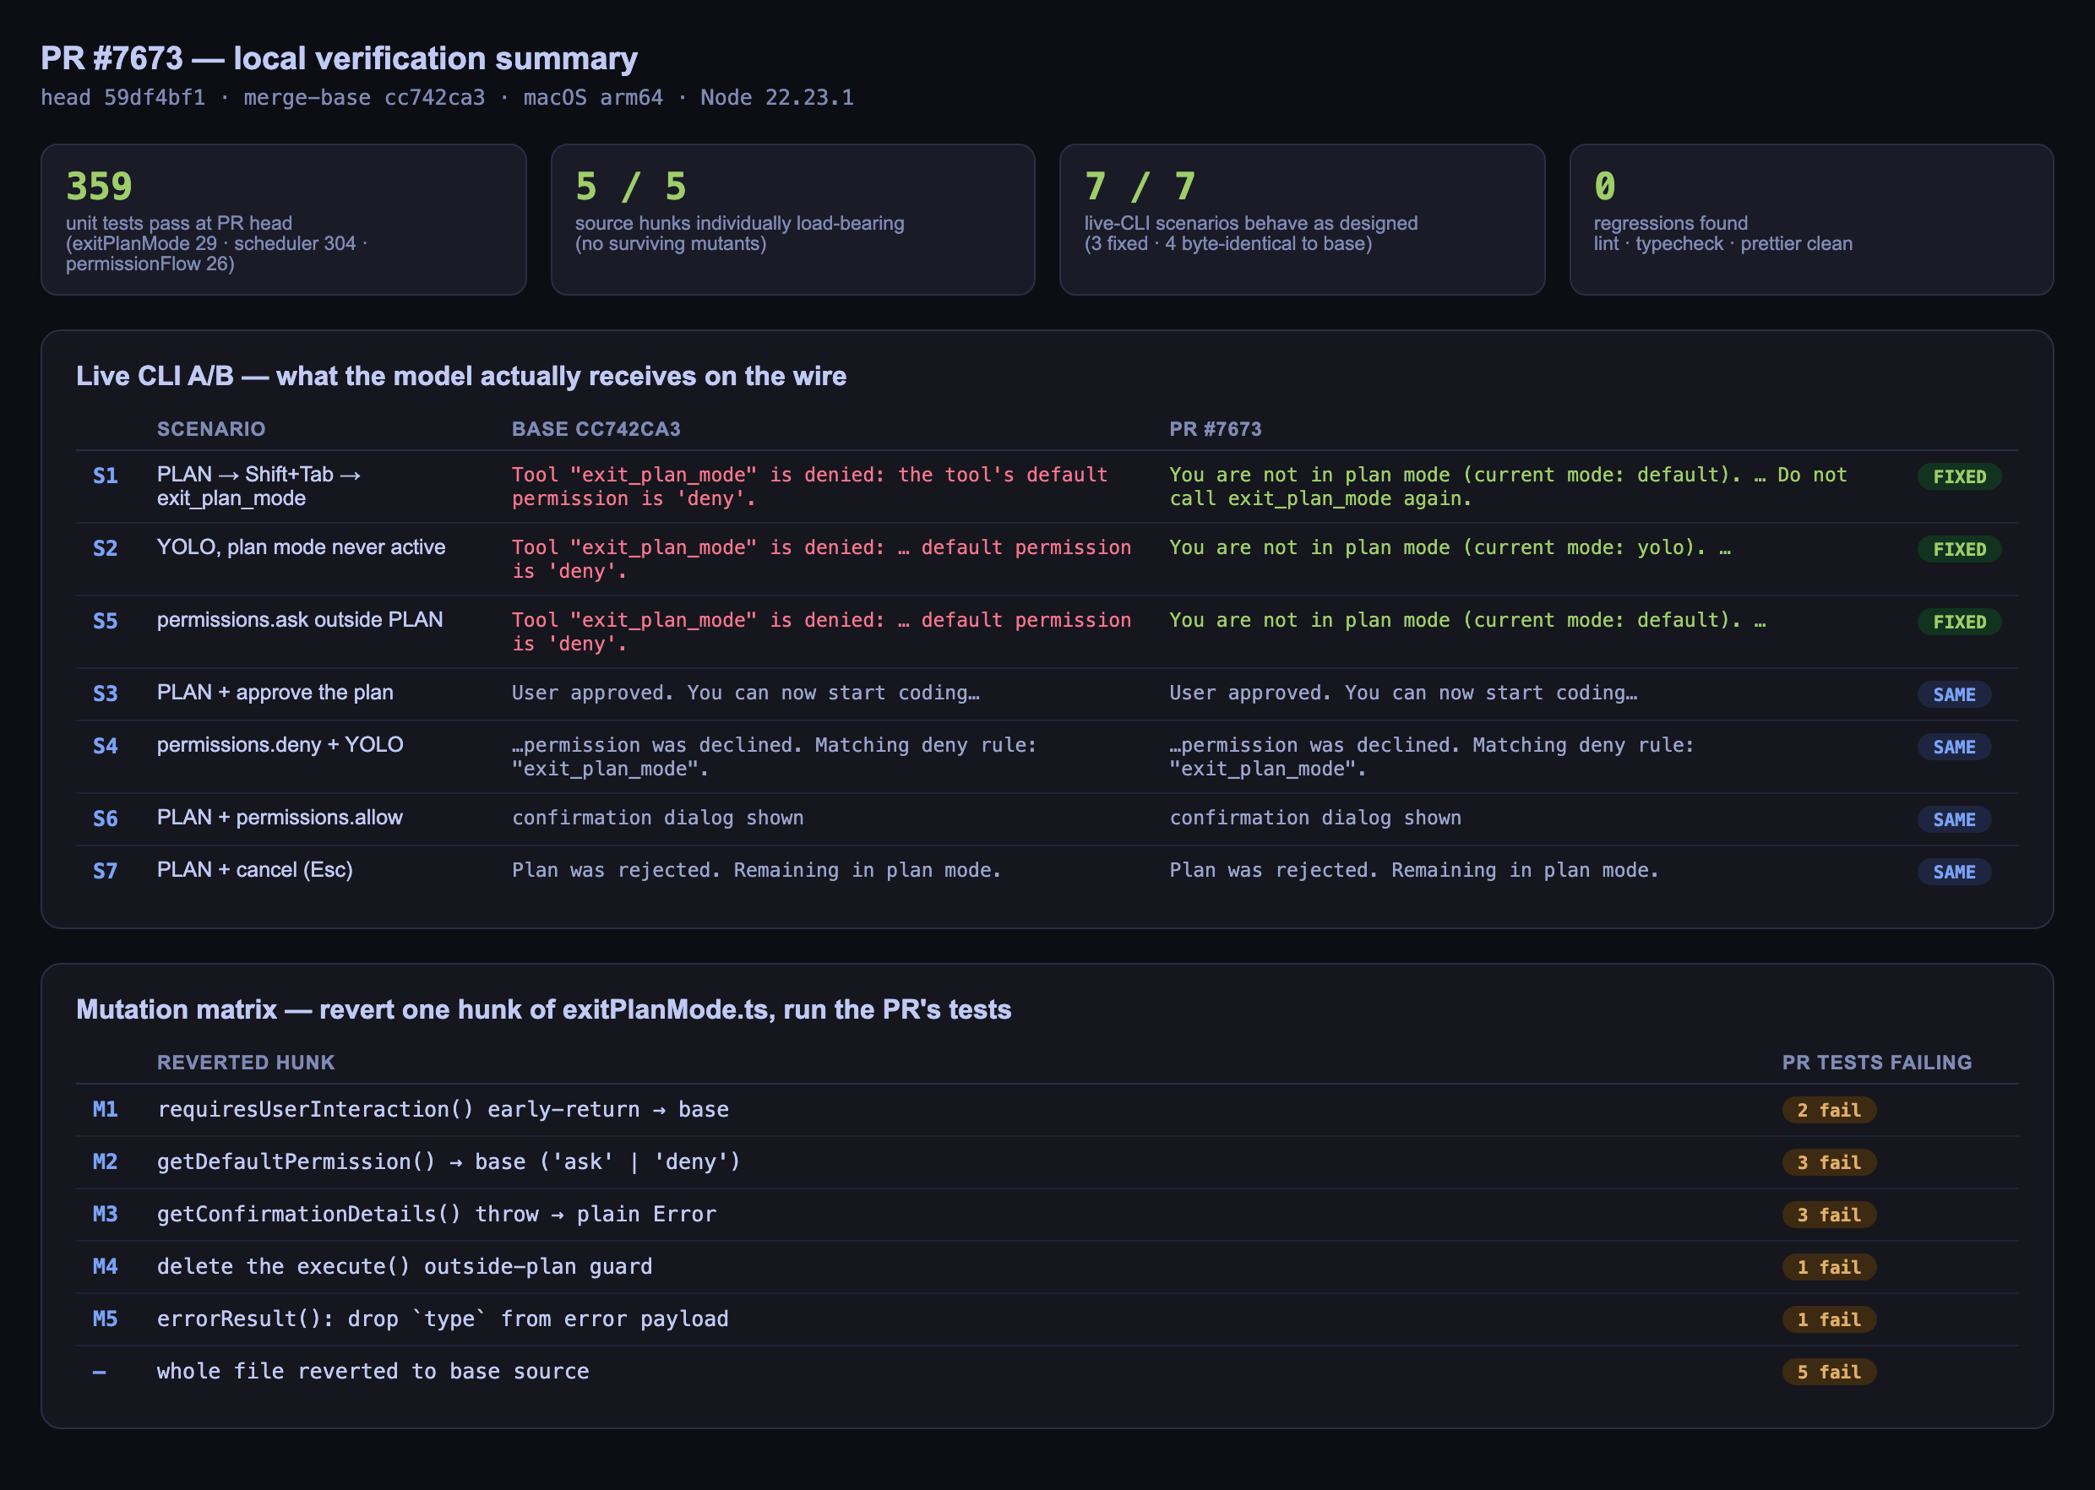Viewport: 2095px width, 1490px height.
Task: Click "whole file reverted to base source" row
Action: (373, 1372)
